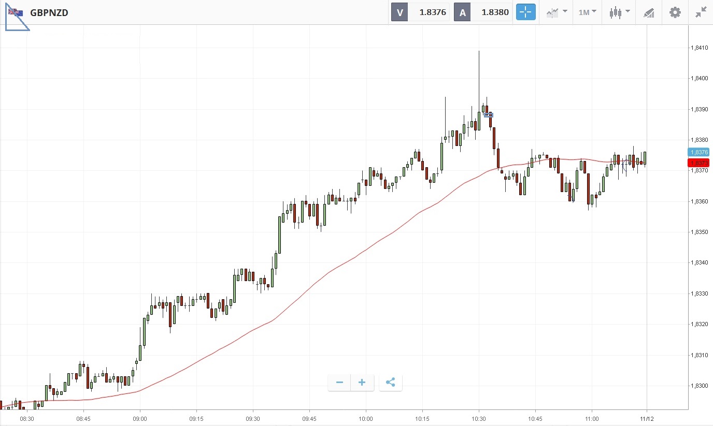Click the share chart icon
This screenshot has height=426, width=713.
pyautogui.click(x=391, y=383)
